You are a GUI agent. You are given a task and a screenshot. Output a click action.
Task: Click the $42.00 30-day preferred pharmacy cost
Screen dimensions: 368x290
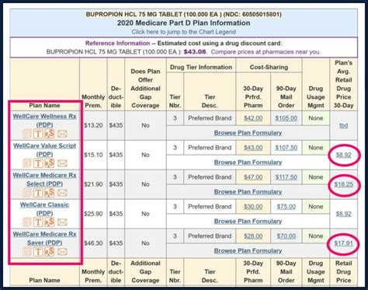pos(253,118)
